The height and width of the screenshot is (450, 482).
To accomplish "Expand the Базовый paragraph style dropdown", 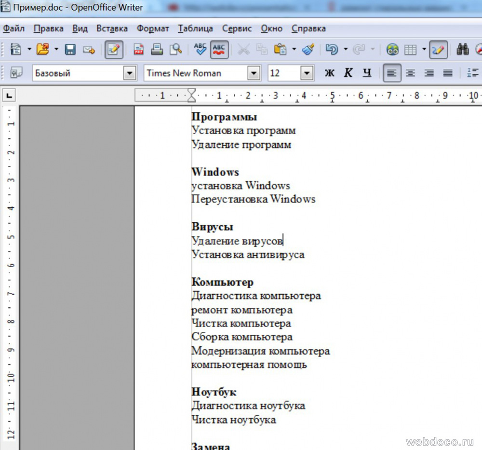I will click(130, 73).
